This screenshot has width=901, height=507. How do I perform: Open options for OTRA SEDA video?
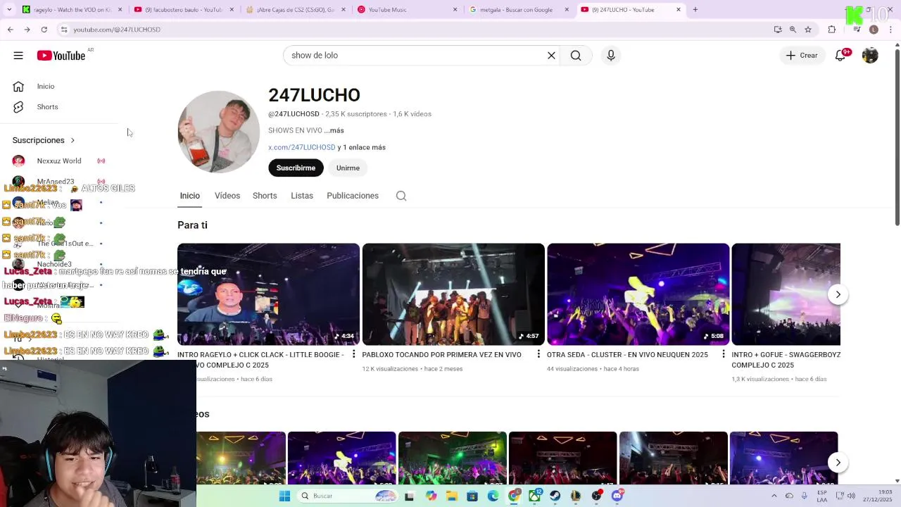pos(723,354)
